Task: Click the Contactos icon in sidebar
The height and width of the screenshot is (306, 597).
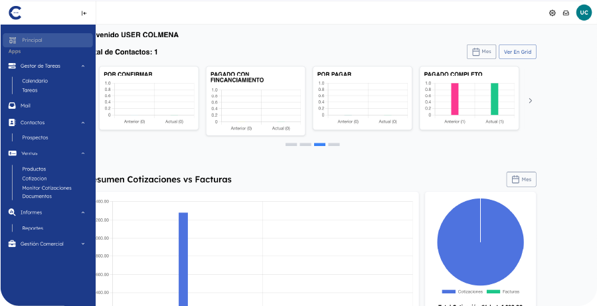Action: coord(12,123)
